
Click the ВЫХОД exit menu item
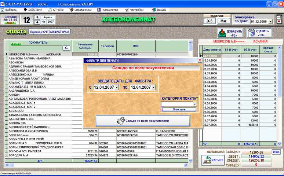pos(159,10)
